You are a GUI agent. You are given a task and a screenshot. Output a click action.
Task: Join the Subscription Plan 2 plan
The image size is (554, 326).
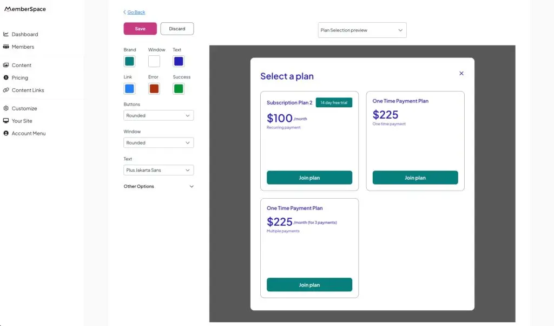tap(309, 177)
